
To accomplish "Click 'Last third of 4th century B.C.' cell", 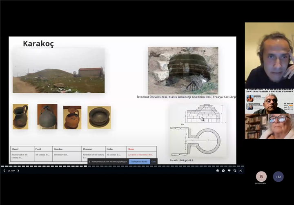I will (x=142, y=155).
